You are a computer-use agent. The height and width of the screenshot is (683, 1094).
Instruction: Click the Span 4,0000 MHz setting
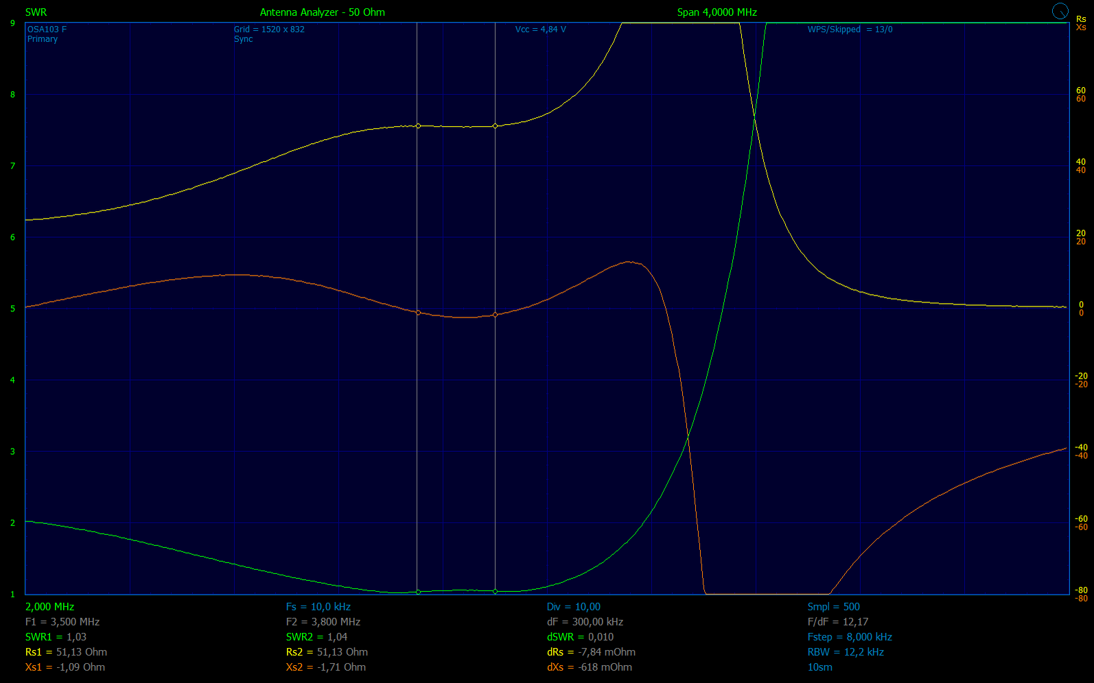[717, 12]
